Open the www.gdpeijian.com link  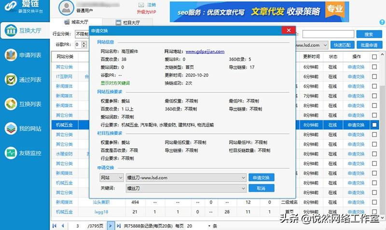[x=205, y=52]
